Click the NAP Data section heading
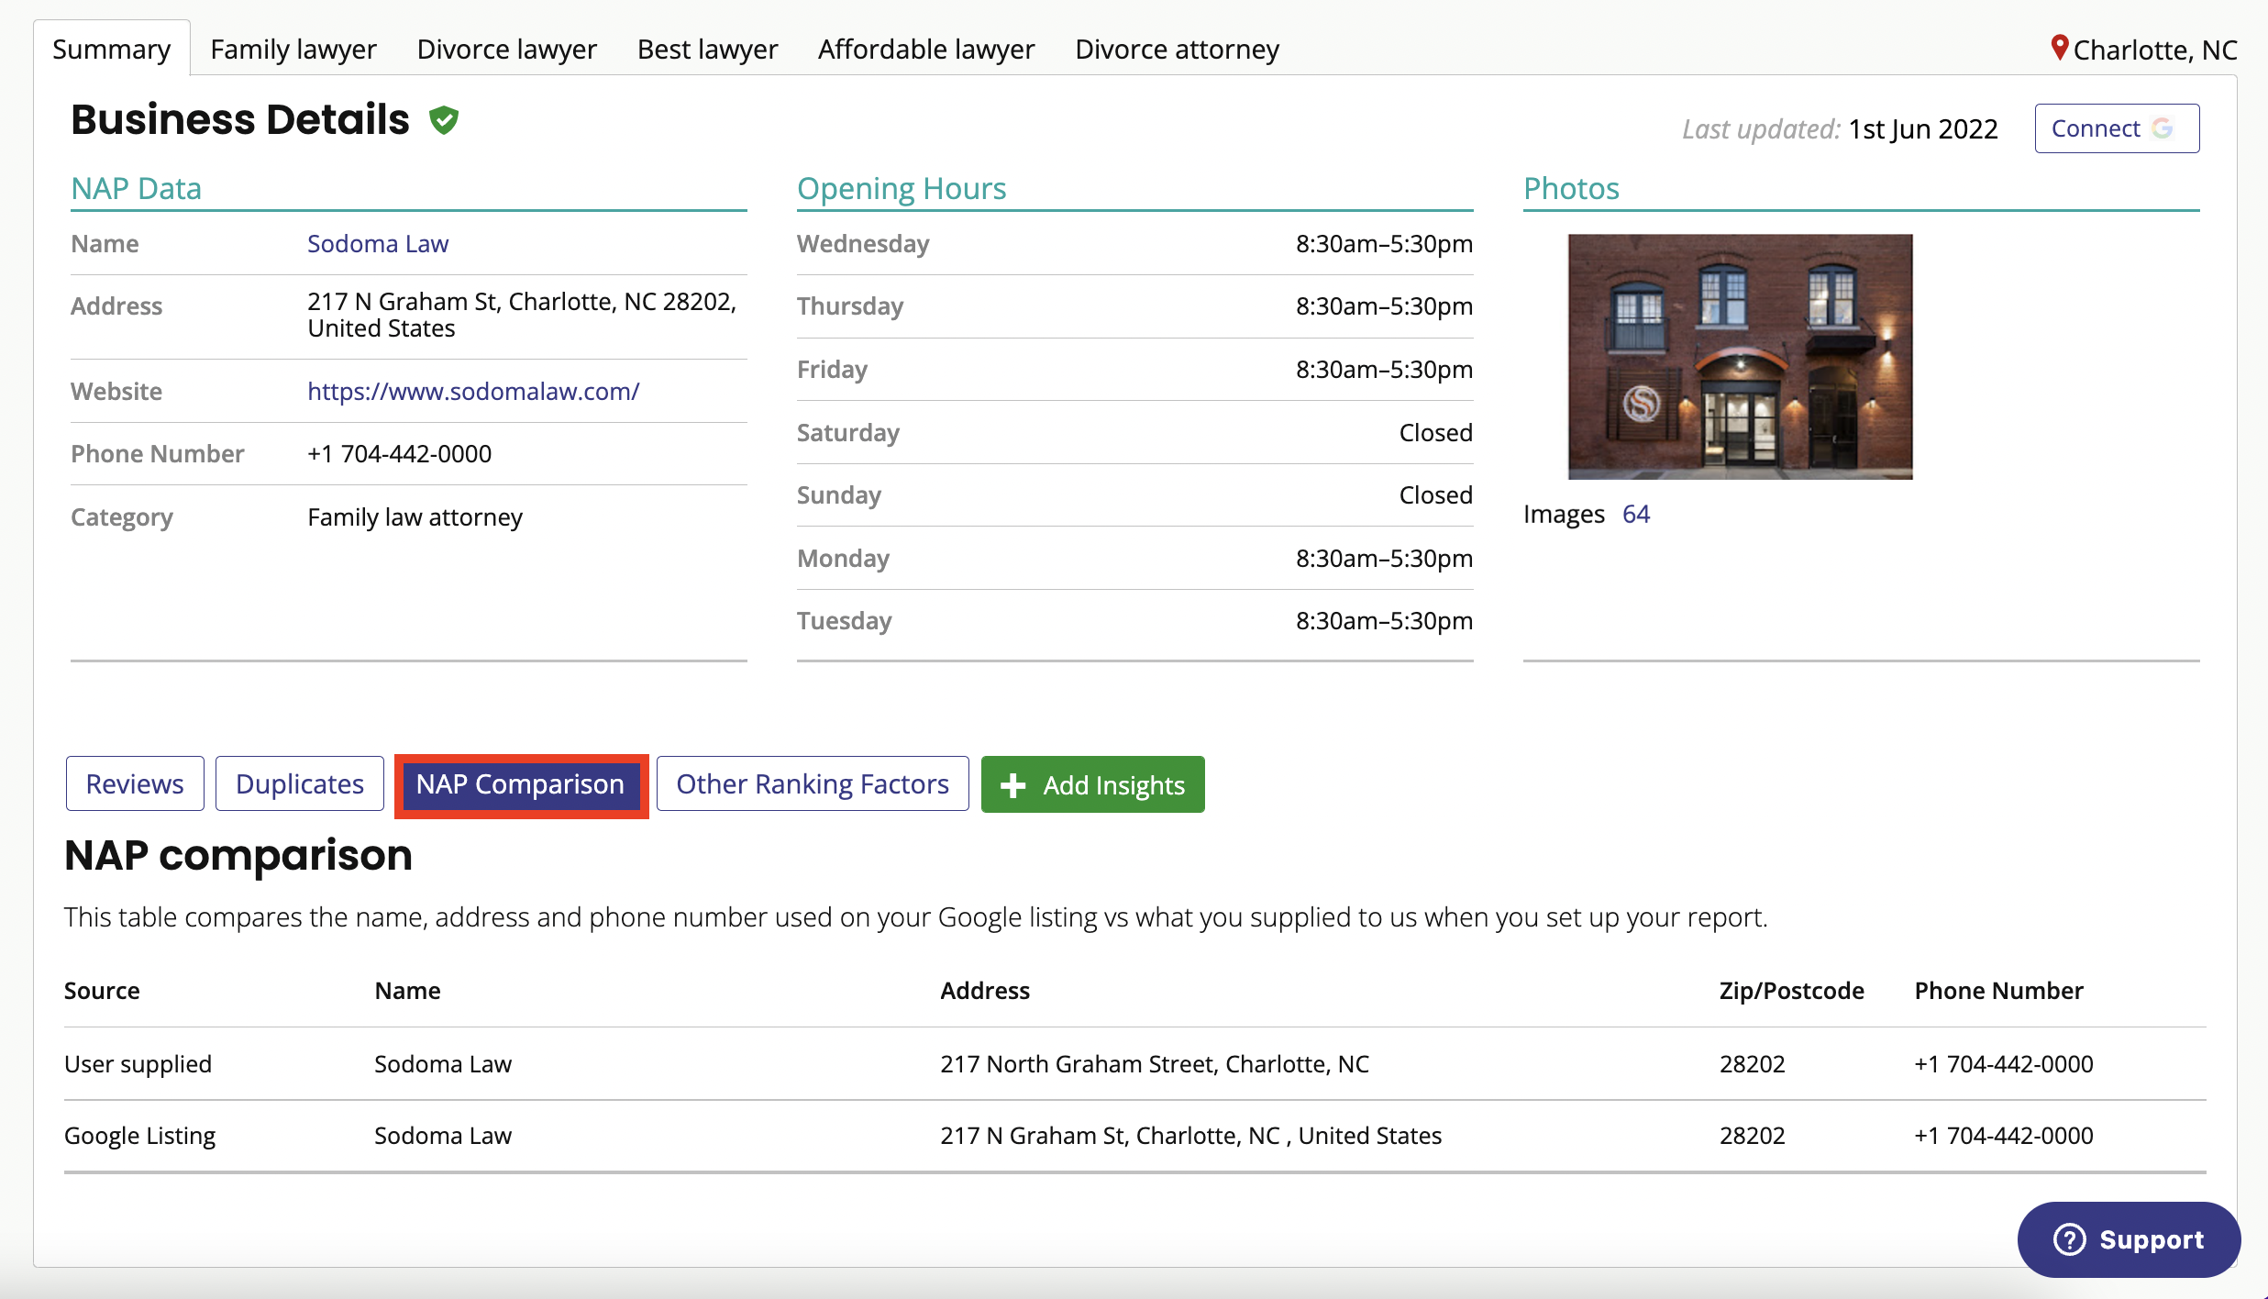 [x=137, y=188]
